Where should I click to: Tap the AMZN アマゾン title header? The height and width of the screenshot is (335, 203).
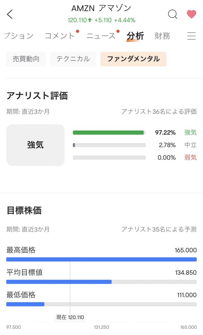click(x=101, y=8)
